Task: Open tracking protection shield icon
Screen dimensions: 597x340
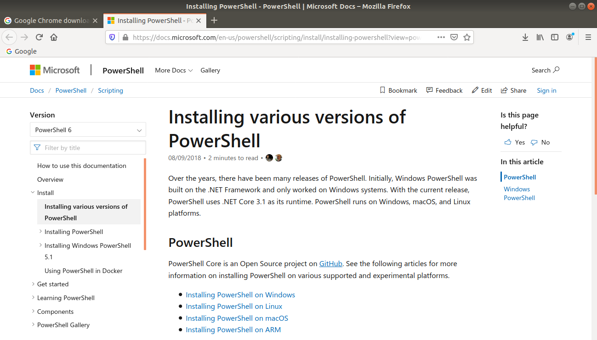Action: pyautogui.click(x=113, y=37)
